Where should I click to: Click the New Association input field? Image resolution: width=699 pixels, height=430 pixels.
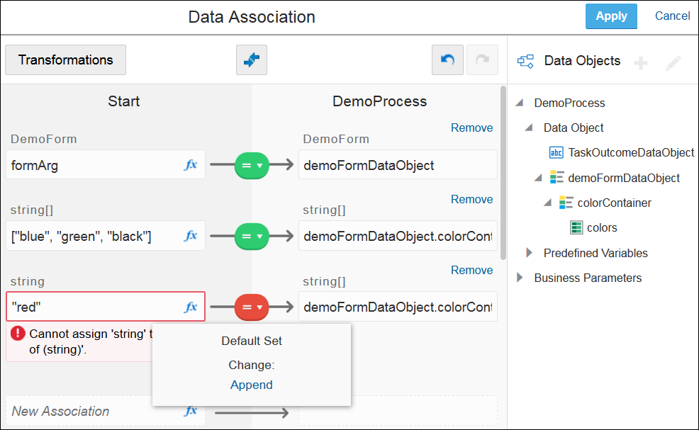(92, 411)
